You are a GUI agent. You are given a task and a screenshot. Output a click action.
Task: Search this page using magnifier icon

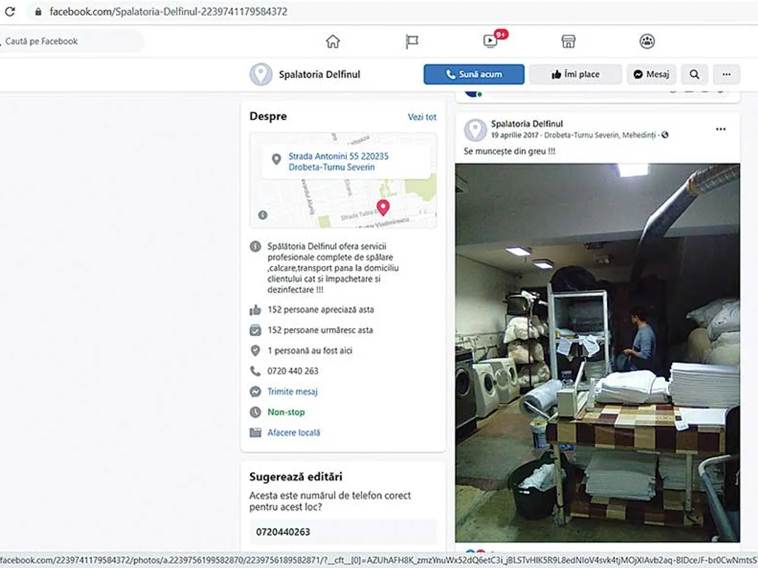694,74
